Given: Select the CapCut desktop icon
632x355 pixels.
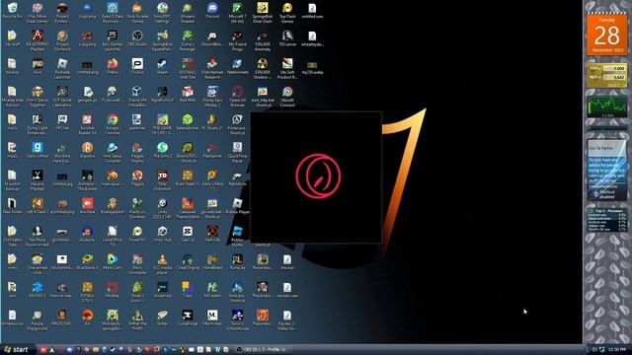Looking at the screenshot, I should coord(188,235).
